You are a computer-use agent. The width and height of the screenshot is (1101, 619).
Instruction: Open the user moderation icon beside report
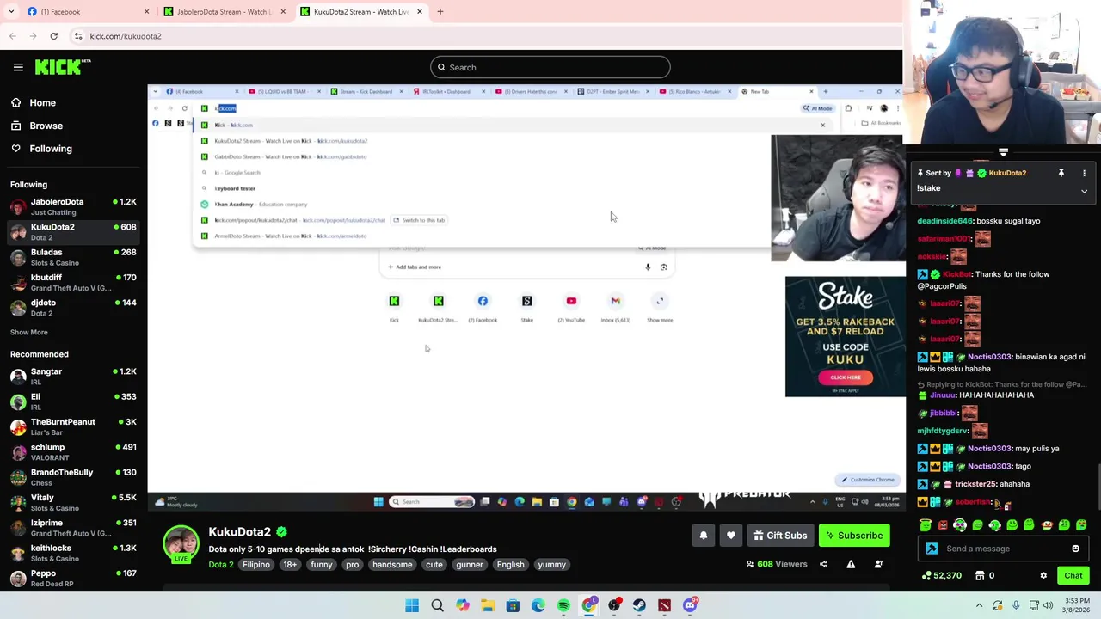coord(878,564)
